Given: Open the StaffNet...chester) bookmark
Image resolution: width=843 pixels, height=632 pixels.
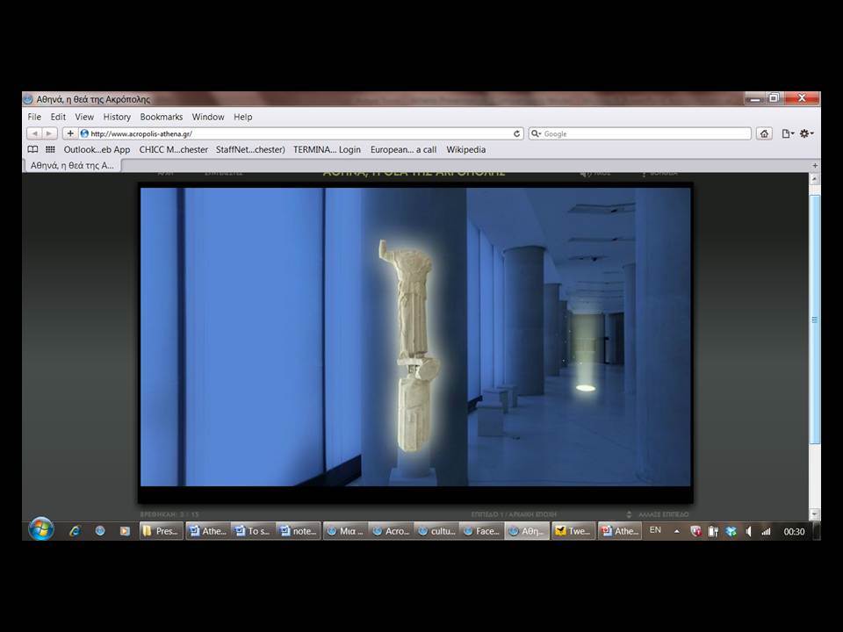Looking at the screenshot, I should 250,149.
